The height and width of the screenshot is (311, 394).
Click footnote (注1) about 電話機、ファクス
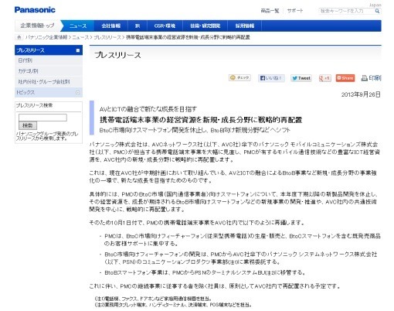tap(153, 299)
